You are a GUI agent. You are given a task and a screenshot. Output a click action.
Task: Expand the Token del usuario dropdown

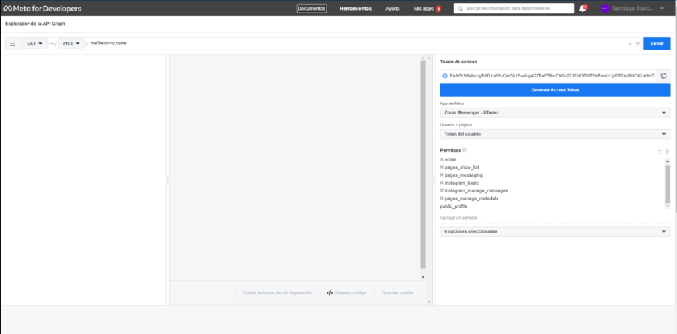coord(555,134)
